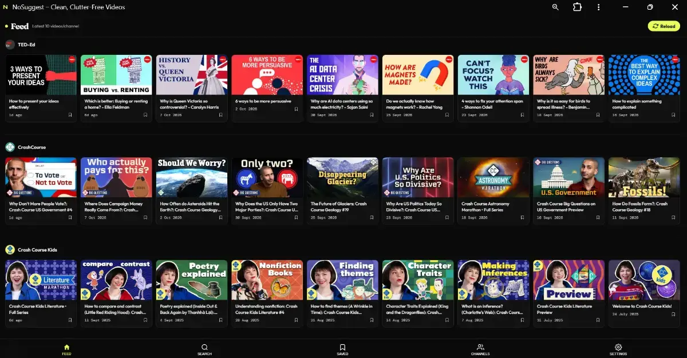Play the 'Fossils!' thumbnail
This screenshot has height=358, width=687.
coord(644,177)
